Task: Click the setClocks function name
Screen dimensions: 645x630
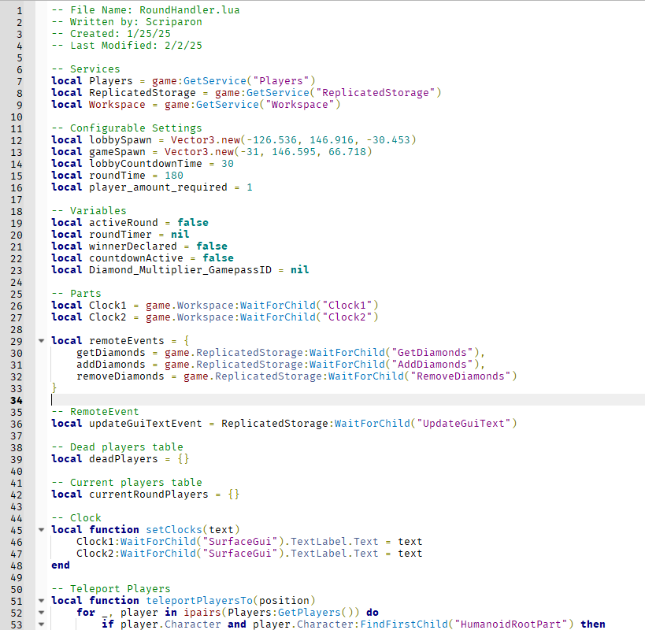Action: point(174,530)
